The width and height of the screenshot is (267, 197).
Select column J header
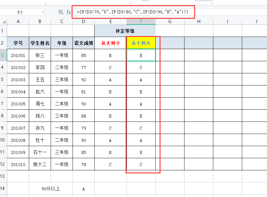point(255,22)
